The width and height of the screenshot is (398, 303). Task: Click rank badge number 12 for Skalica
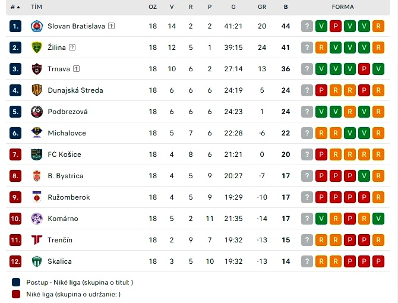click(x=15, y=261)
